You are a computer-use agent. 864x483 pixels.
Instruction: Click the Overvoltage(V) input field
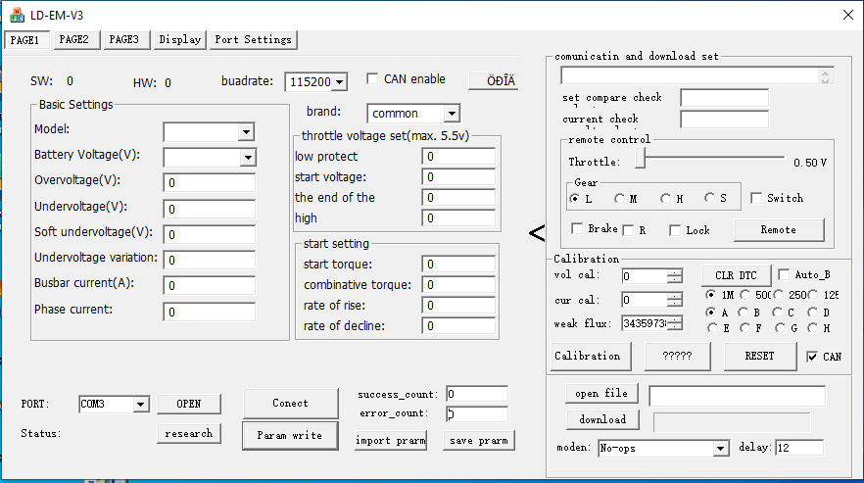[210, 183]
